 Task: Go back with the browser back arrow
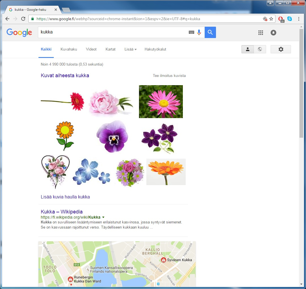[7, 19]
